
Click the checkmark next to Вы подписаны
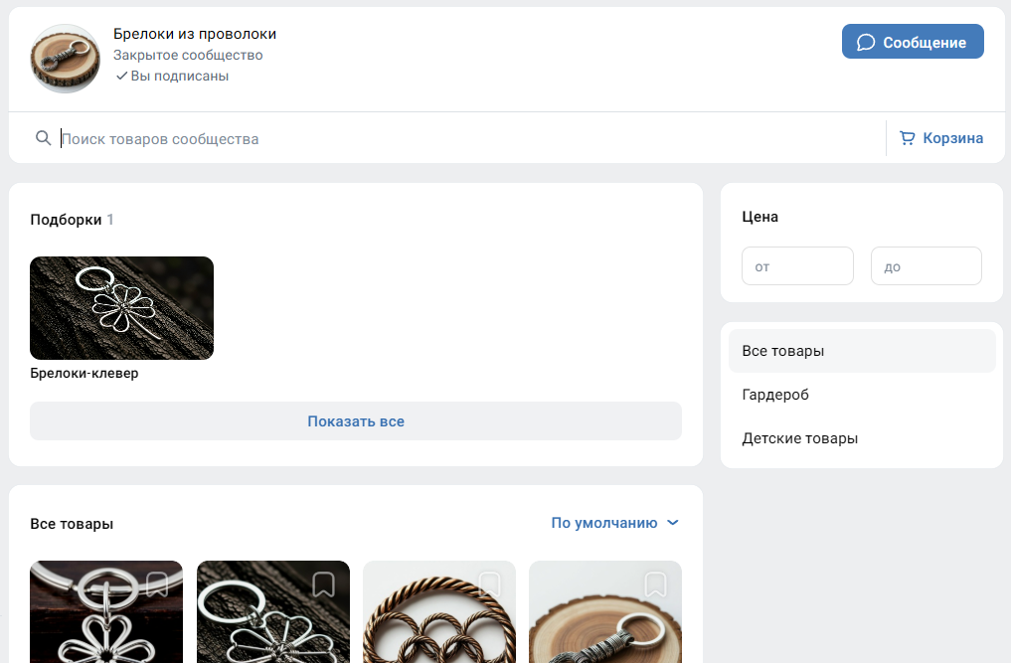click(x=121, y=76)
